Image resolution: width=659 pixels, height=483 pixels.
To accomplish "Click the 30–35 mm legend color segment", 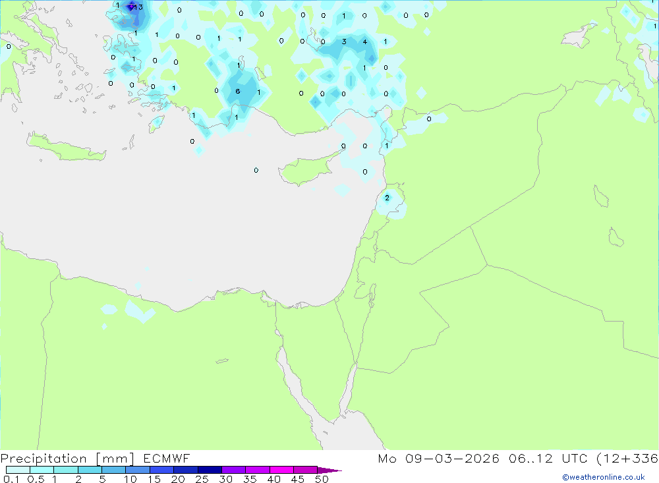I will tap(233, 470).
